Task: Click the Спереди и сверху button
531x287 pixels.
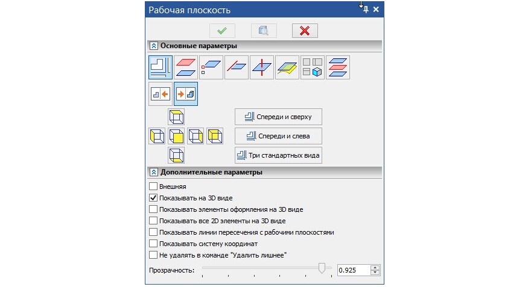Action: click(278, 117)
